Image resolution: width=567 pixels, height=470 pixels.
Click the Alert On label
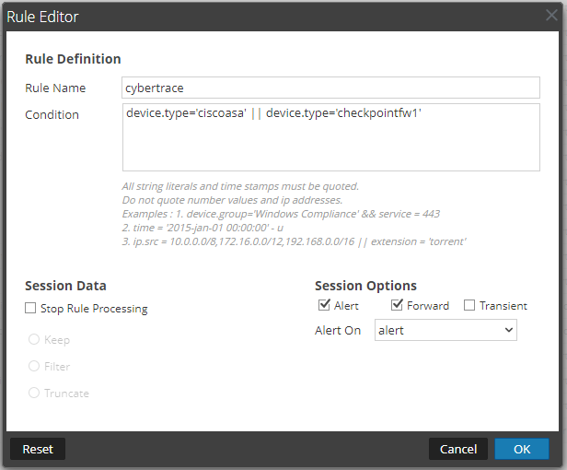(338, 331)
